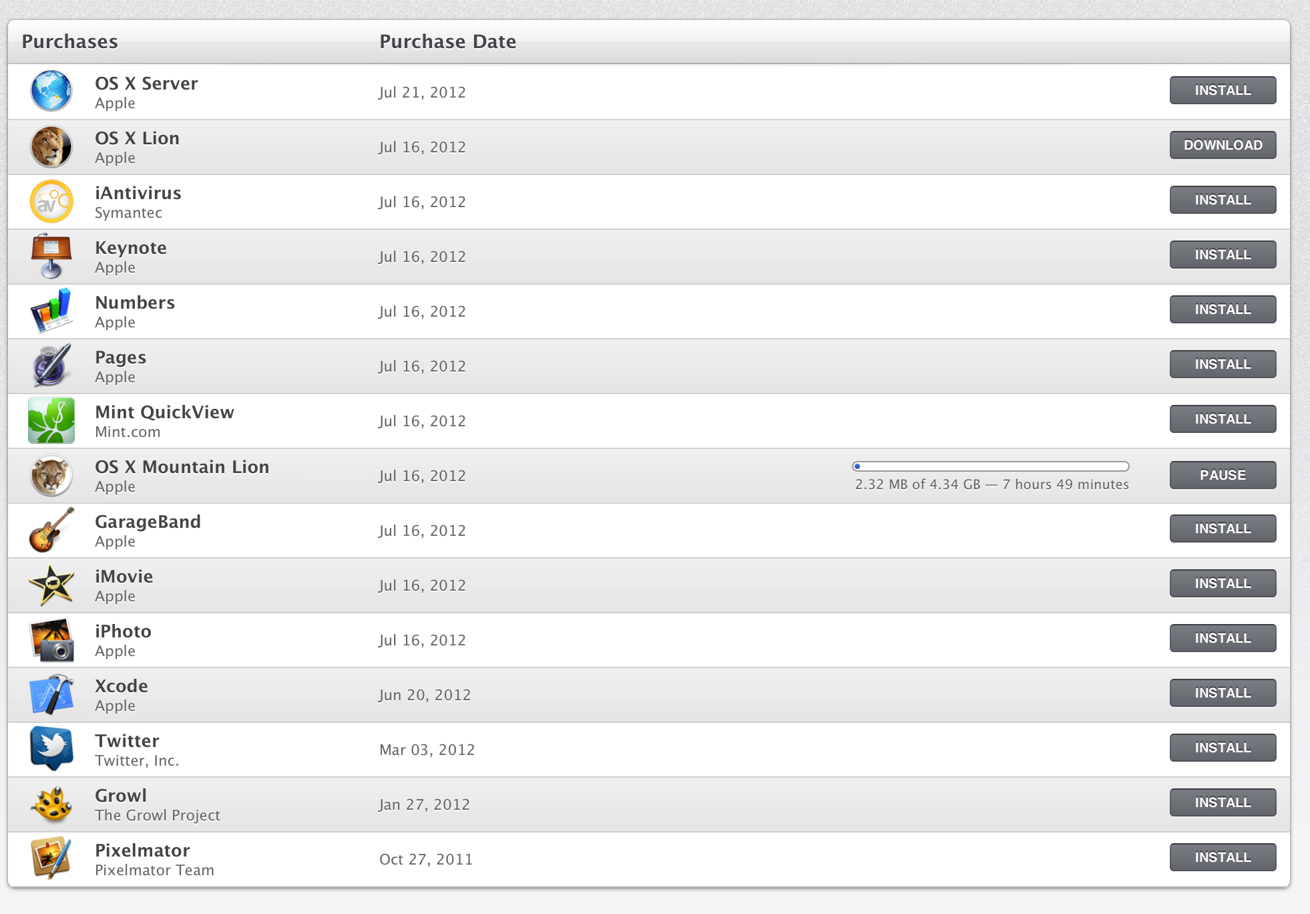Pause the OS X Mountain Lion download
The image size is (1310, 914).
click(1222, 475)
